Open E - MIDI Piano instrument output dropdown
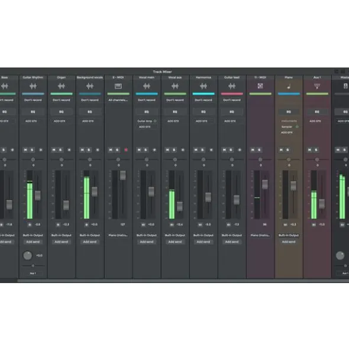This screenshot has height=350, width=349. [118, 235]
